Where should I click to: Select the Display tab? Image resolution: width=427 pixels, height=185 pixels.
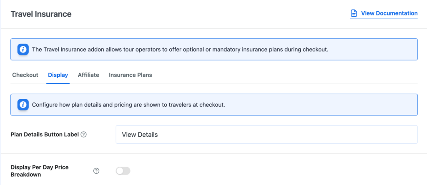click(58, 75)
